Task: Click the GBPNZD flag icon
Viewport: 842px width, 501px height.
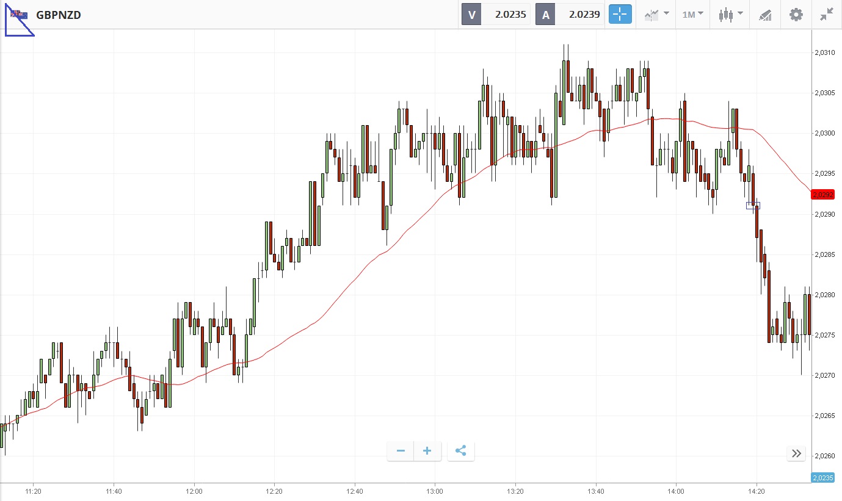Action: 19,15
